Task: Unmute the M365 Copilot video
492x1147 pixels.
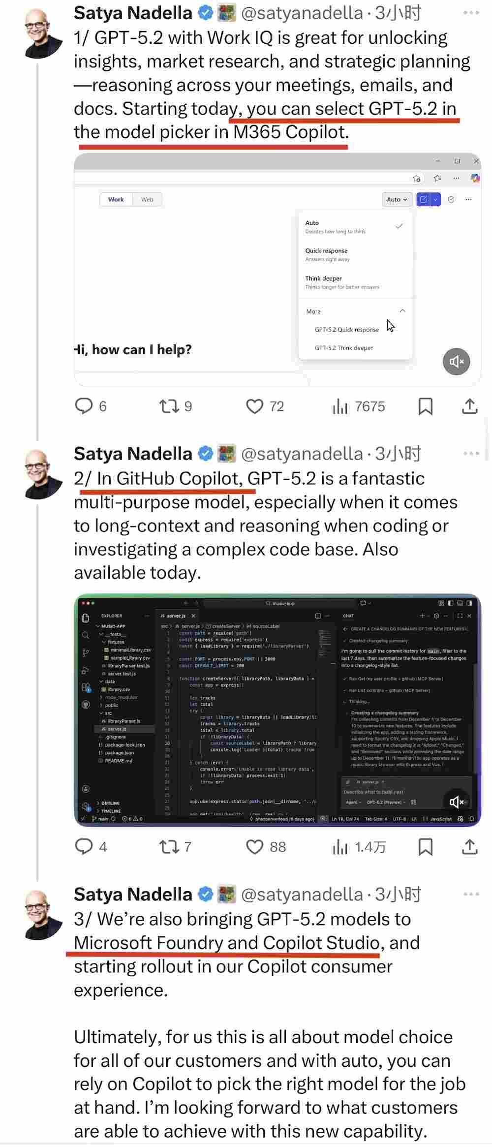Action: tap(457, 362)
